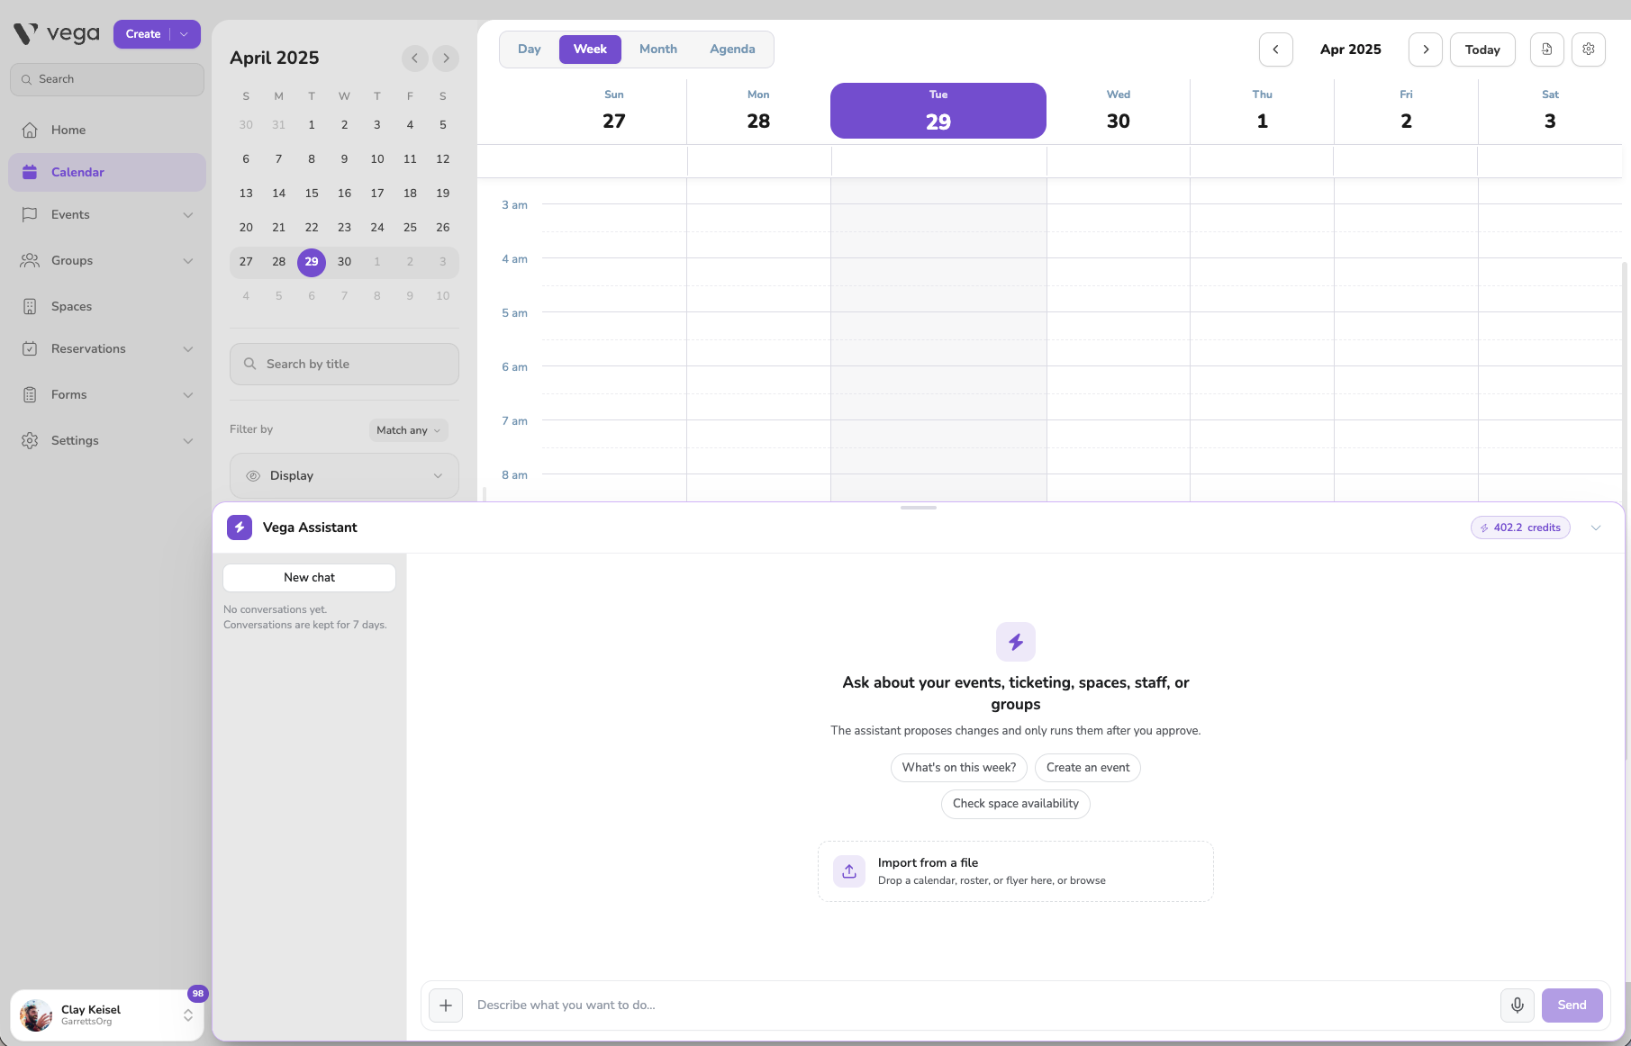Open the user account switcher arrows
This screenshot has width=1631, height=1046.
point(188,1015)
